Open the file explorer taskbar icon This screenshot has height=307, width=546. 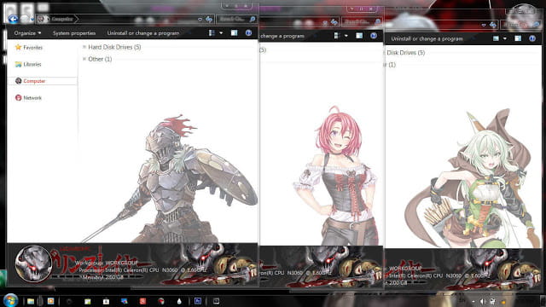coord(31,301)
